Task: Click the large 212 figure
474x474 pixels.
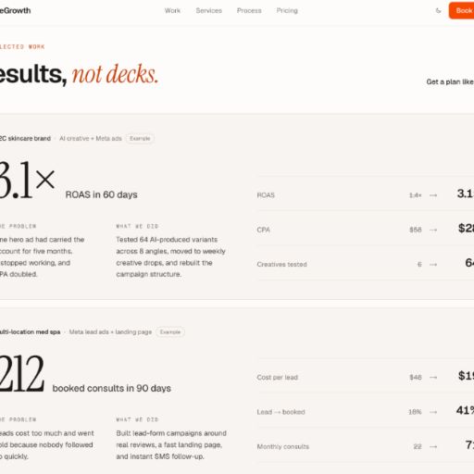Action: [21, 373]
